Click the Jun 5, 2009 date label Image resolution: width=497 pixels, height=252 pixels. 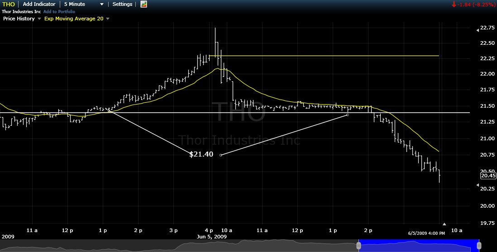212,237
